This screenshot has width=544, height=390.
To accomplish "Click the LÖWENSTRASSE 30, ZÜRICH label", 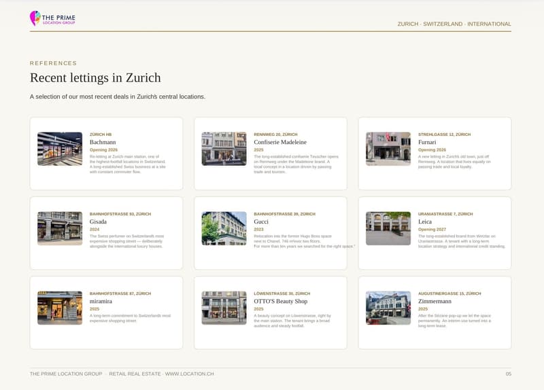I will point(282,294).
